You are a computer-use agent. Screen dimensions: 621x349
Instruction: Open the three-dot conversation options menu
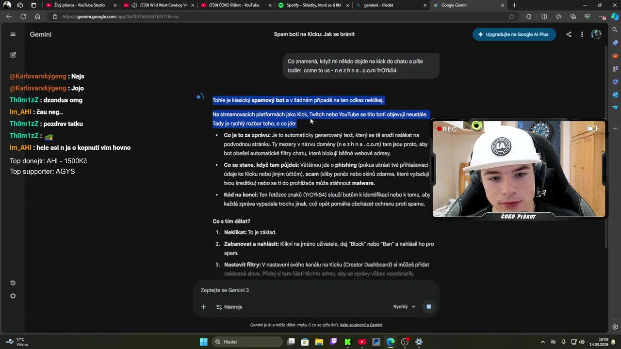click(582, 34)
